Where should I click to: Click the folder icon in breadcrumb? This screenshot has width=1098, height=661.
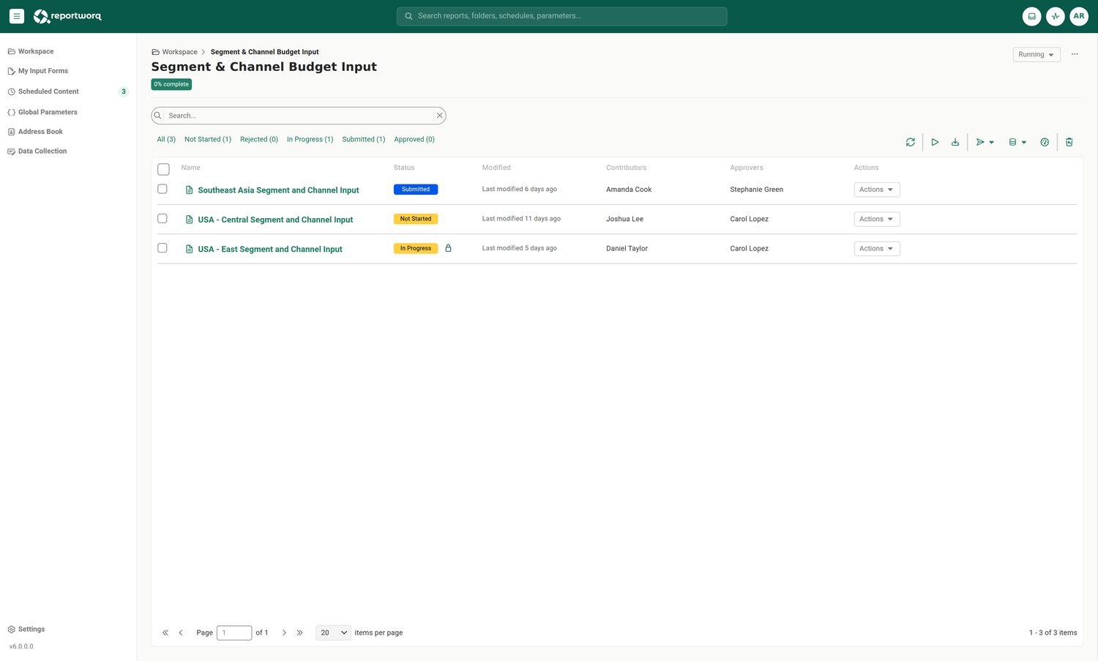(155, 52)
